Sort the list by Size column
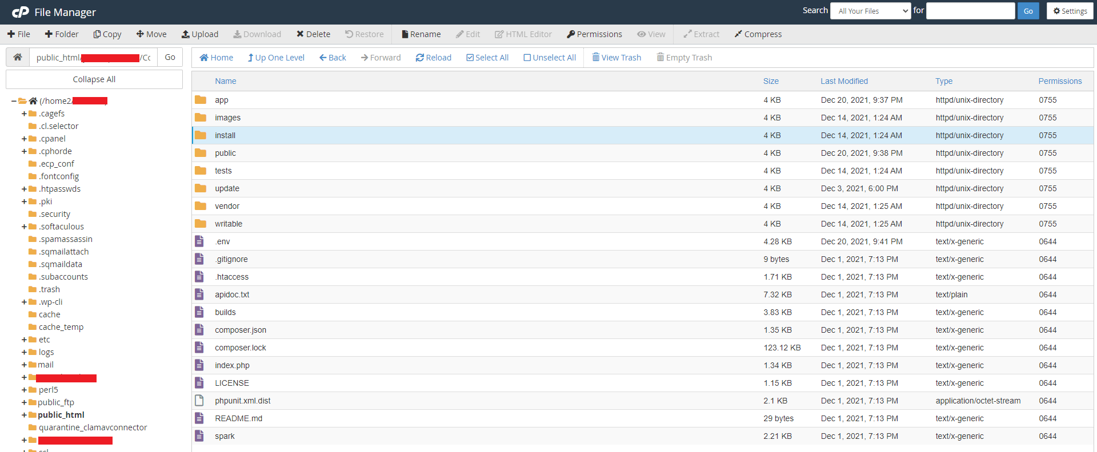 click(771, 81)
